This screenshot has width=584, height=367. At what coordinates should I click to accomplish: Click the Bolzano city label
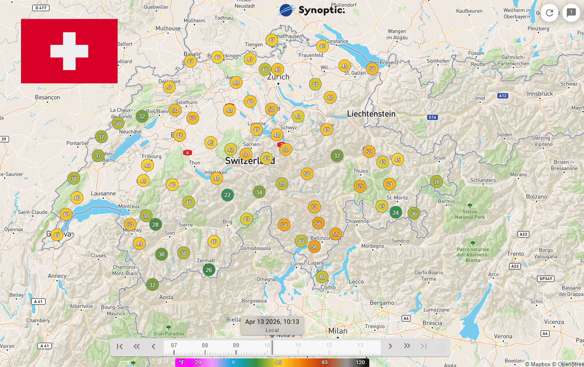[x=537, y=196]
